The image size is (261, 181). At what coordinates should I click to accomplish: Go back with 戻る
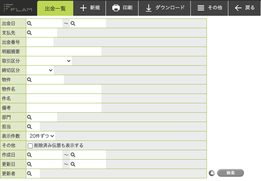(x=244, y=8)
